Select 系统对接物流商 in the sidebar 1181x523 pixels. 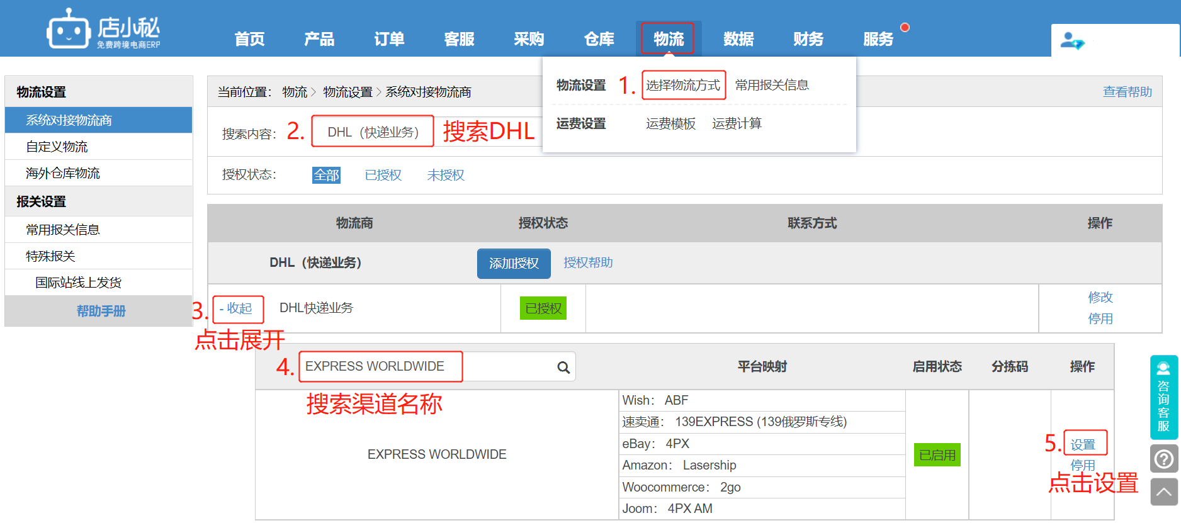(x=98, y=120)
